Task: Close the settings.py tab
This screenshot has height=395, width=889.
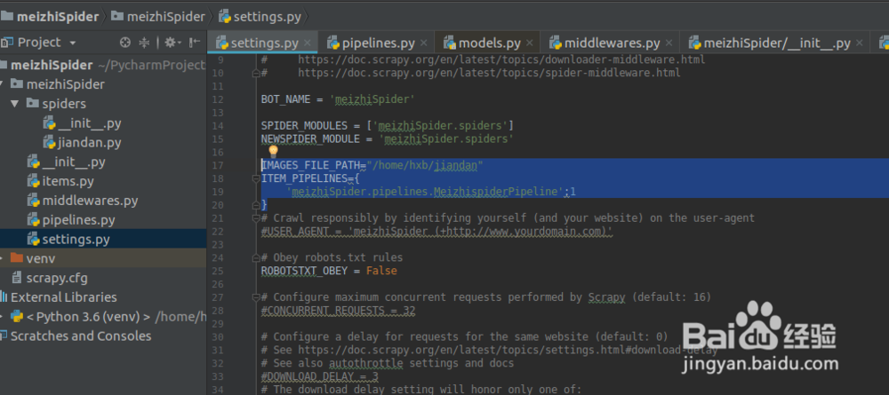Action: [x=308, y=43]
